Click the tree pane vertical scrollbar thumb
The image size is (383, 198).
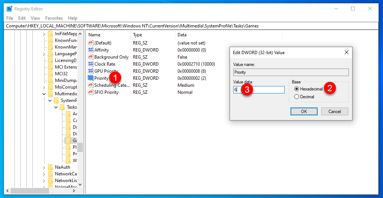[x=80, y=147]
